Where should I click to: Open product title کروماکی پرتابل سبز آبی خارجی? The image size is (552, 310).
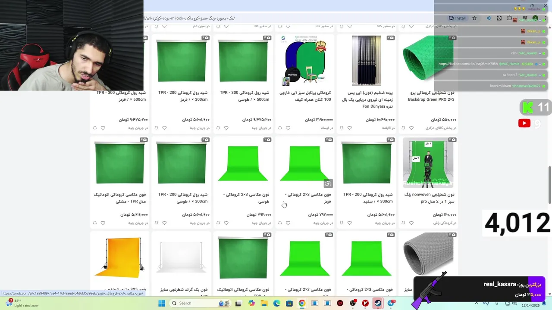click(305, 96)
